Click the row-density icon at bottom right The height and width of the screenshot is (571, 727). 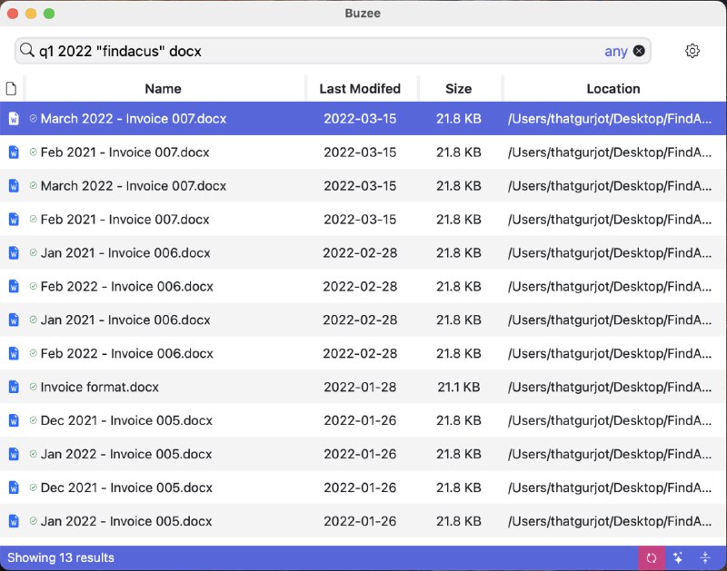pyautogui.click(x=703, y=557)
